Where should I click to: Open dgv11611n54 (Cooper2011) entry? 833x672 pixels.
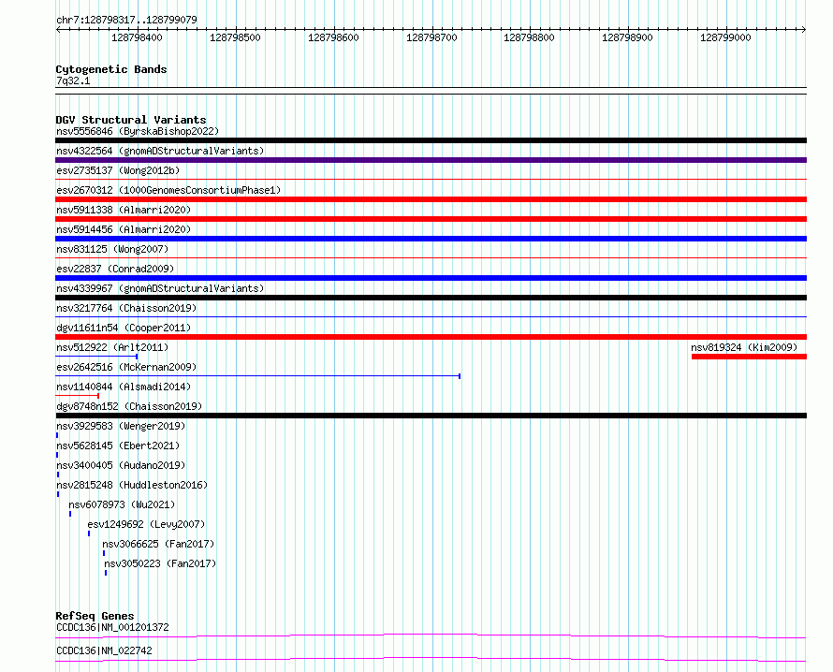[x=124, y=328]
